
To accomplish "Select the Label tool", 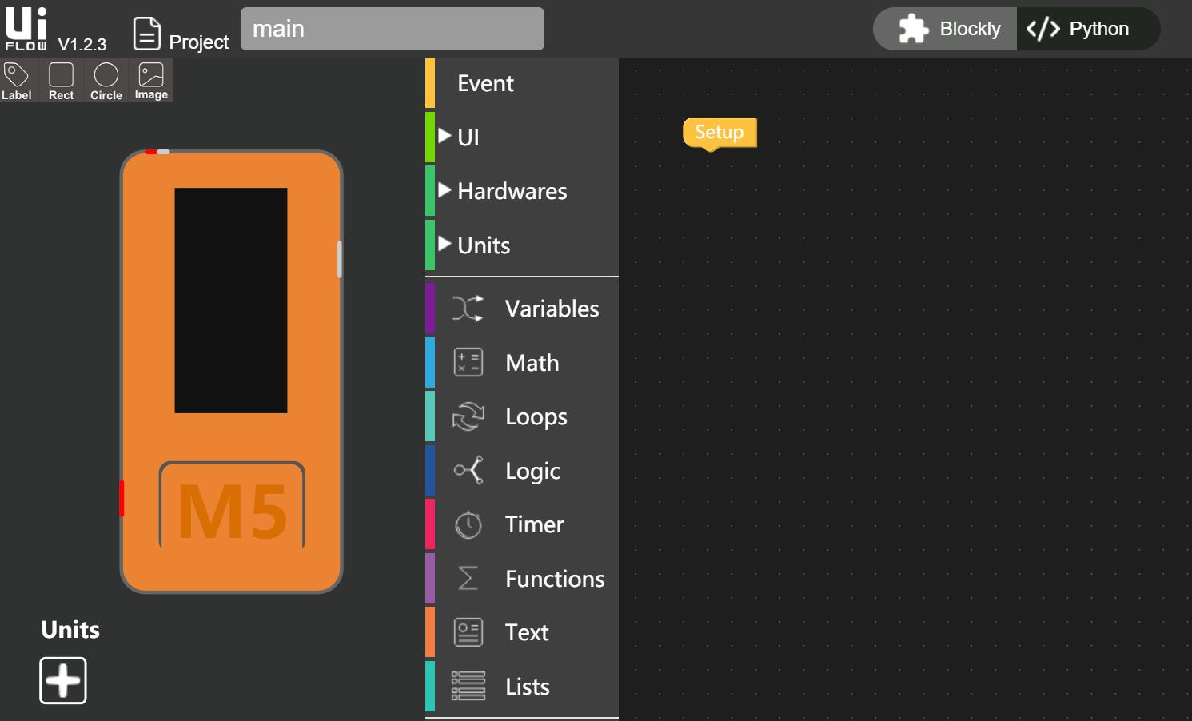I will [17, 80].
